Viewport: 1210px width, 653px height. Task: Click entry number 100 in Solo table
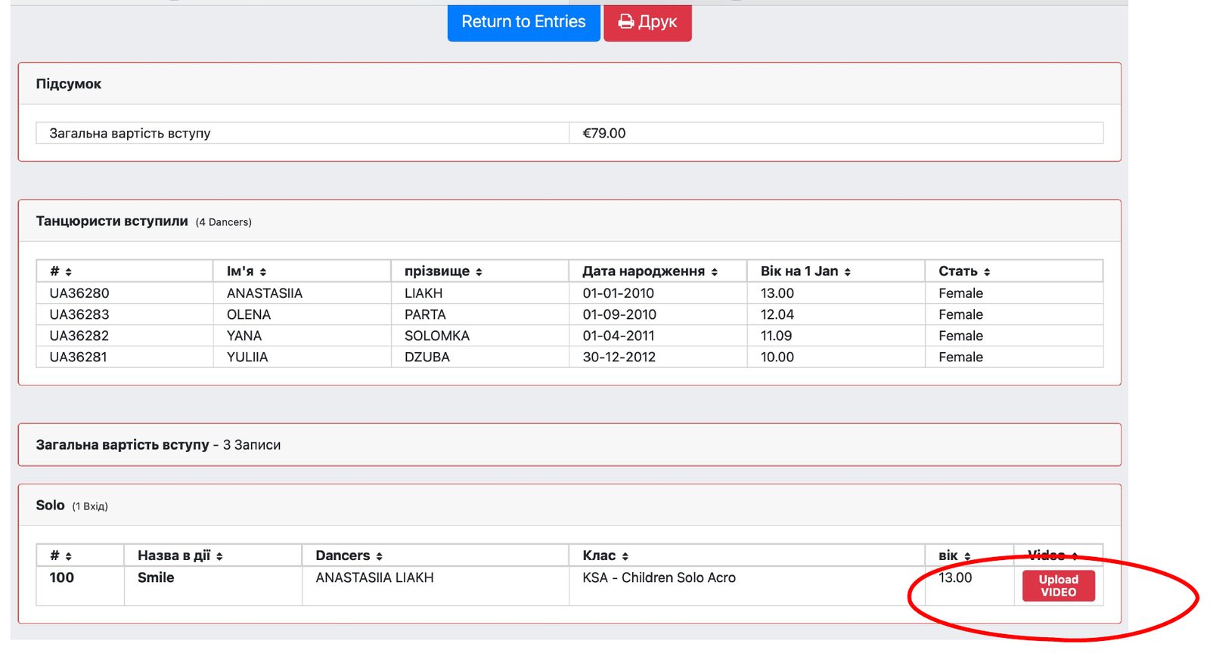tap(62, 577)
